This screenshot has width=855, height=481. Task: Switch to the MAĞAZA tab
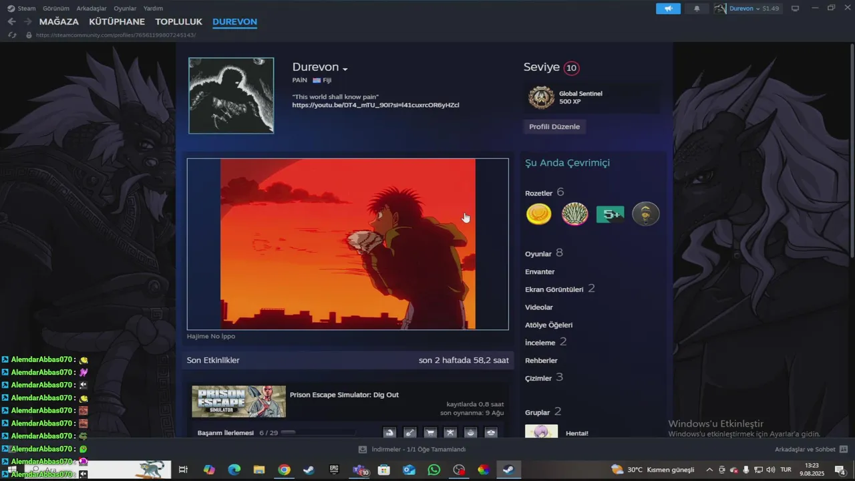(x=59, y=21)
